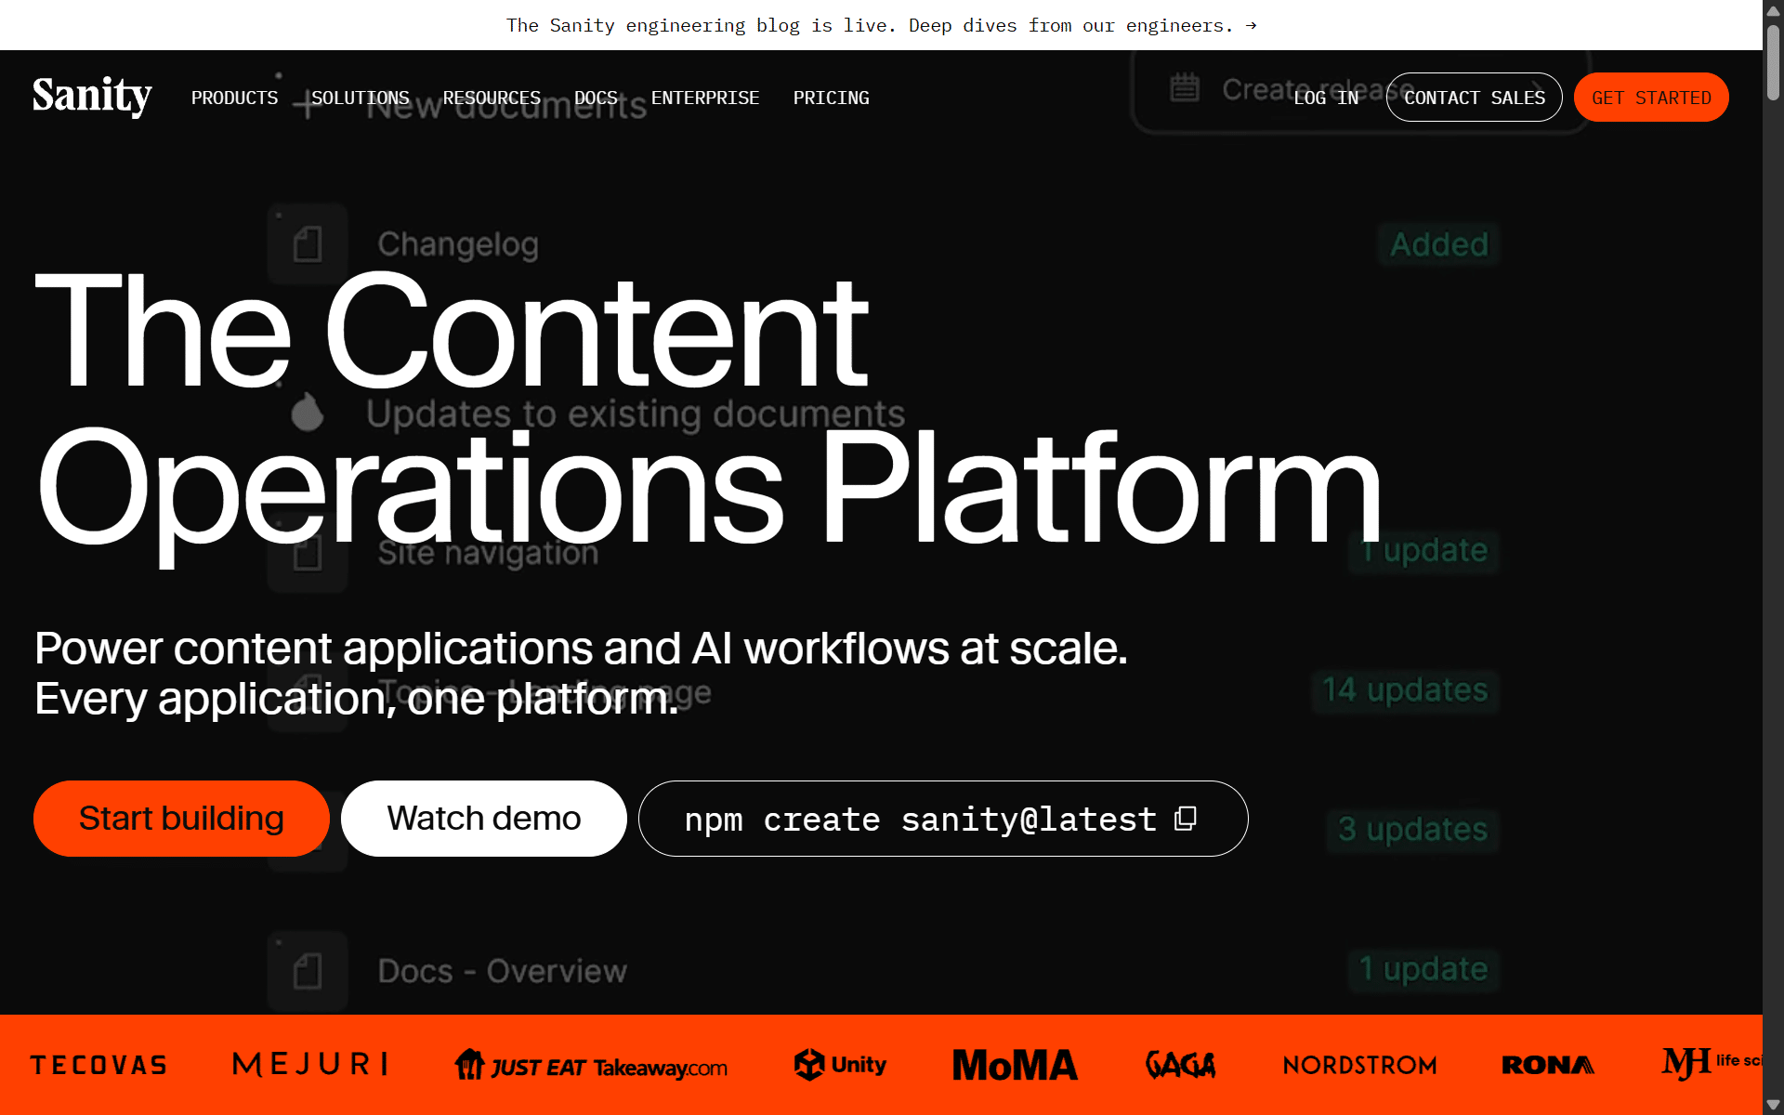Image resolution: width=1784 pixels, height=1115 pixels.
Task: Go to Docs in navigation
Action: pos(596,98)
